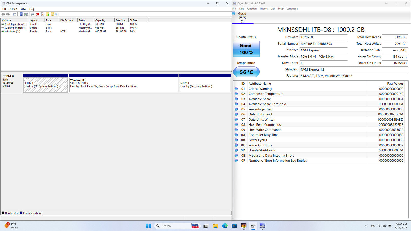Open the View menu in Disk Management

click(23, 9)
